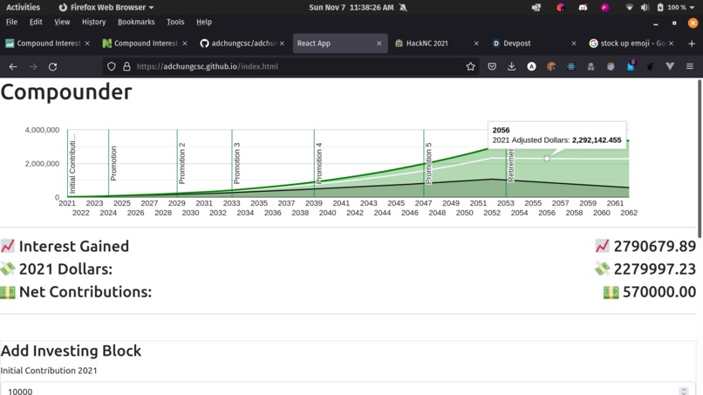Open the Downloads arrow icon

[512, 66]
